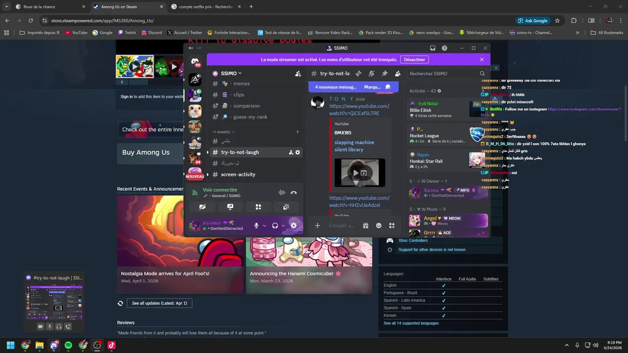Open activities launcher in voice panel
628x353 pixels.
pyautogui.click(x=258, y=207)
